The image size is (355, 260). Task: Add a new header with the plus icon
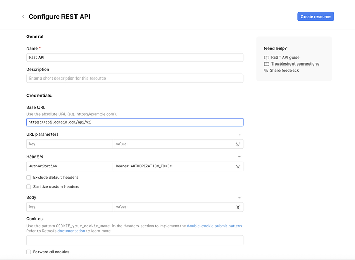tap(239, 157)
